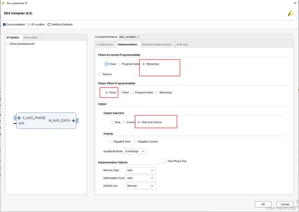Expand the S_AXIS_PHASE port plus icon
The width and height of the screenshot is (299, 212).
tap(19, 118)
